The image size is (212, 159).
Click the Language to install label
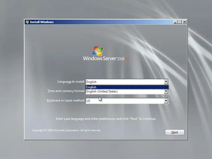[71, 82]
